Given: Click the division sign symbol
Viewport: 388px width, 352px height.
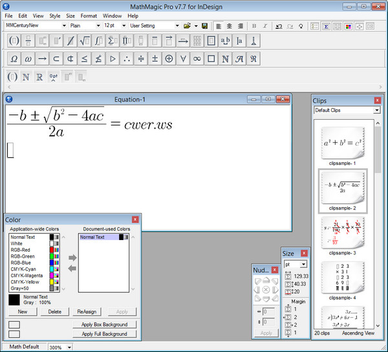Looking at the screenshot, I should (x=140, y=59).
